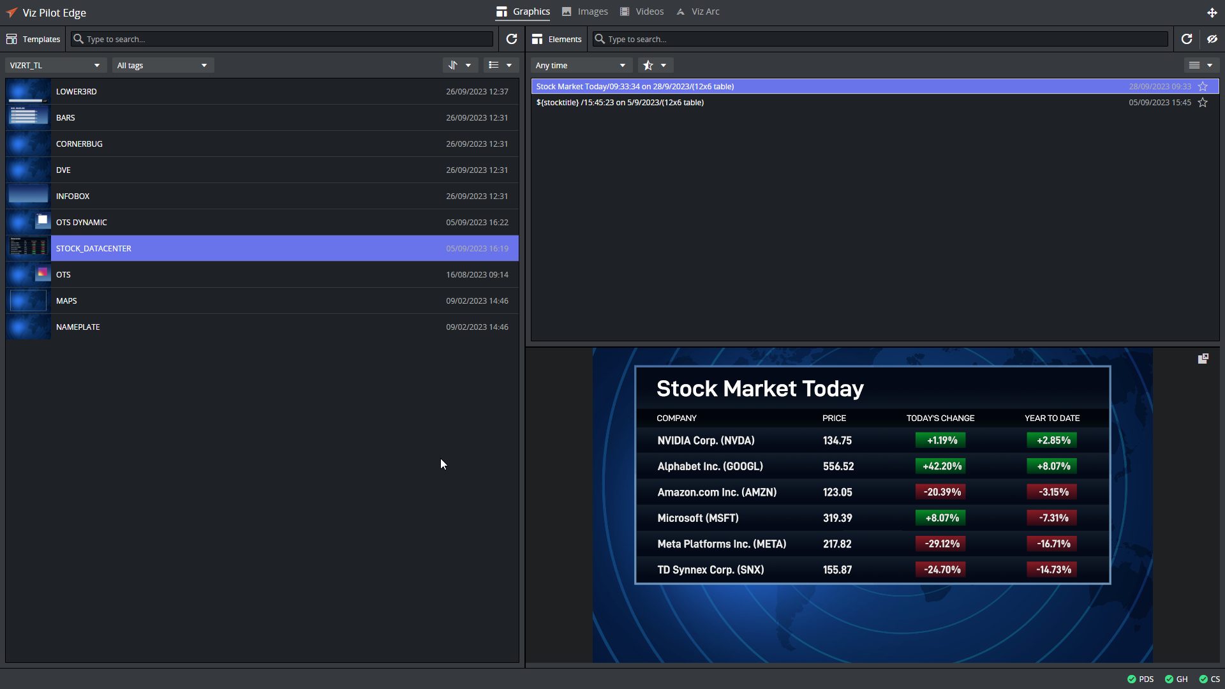Select the LOWER3RD template
Screen dimensions: 1225x689
point(77,91)
